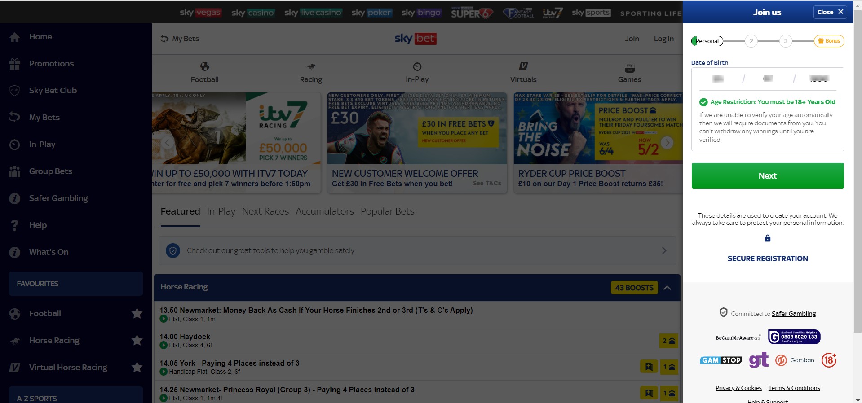Open the £30 free bets welcome banner
The width and height of the screenshot is (862, 403).
pos(417,143)
